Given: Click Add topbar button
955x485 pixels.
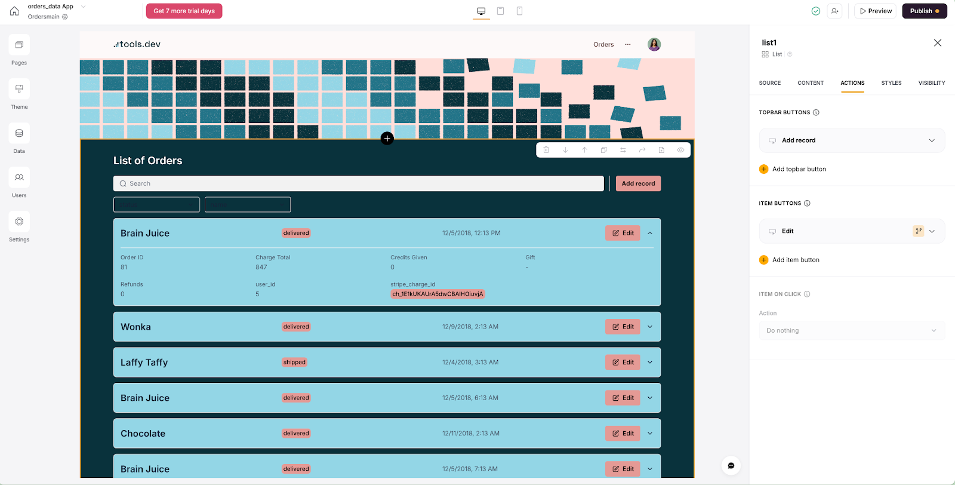Looking at the screenshot, I should click(793, 169).
